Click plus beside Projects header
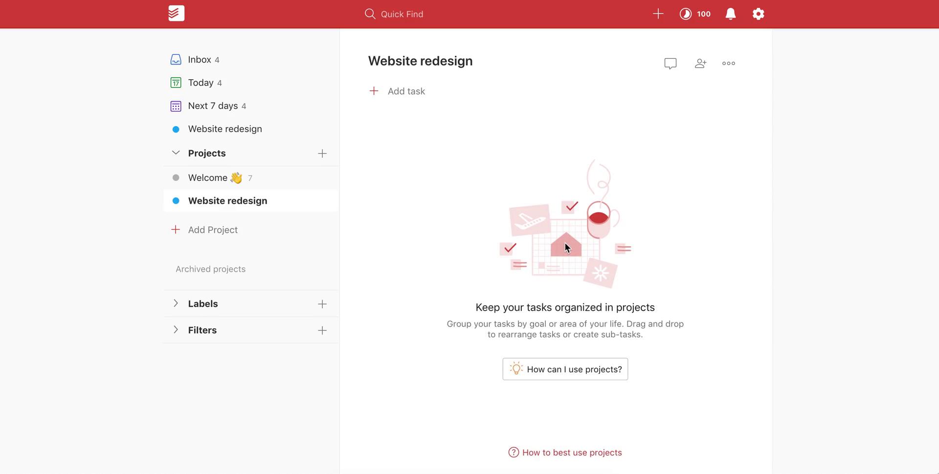 coord(322,153)
